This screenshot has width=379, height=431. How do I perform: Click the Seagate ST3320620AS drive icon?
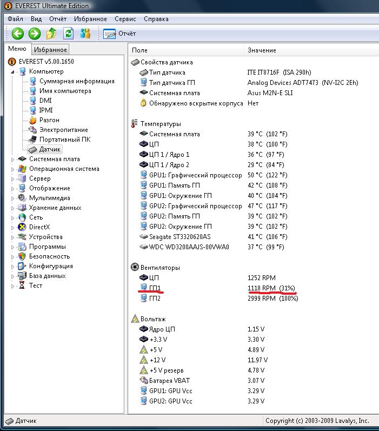tap(144, 237)
